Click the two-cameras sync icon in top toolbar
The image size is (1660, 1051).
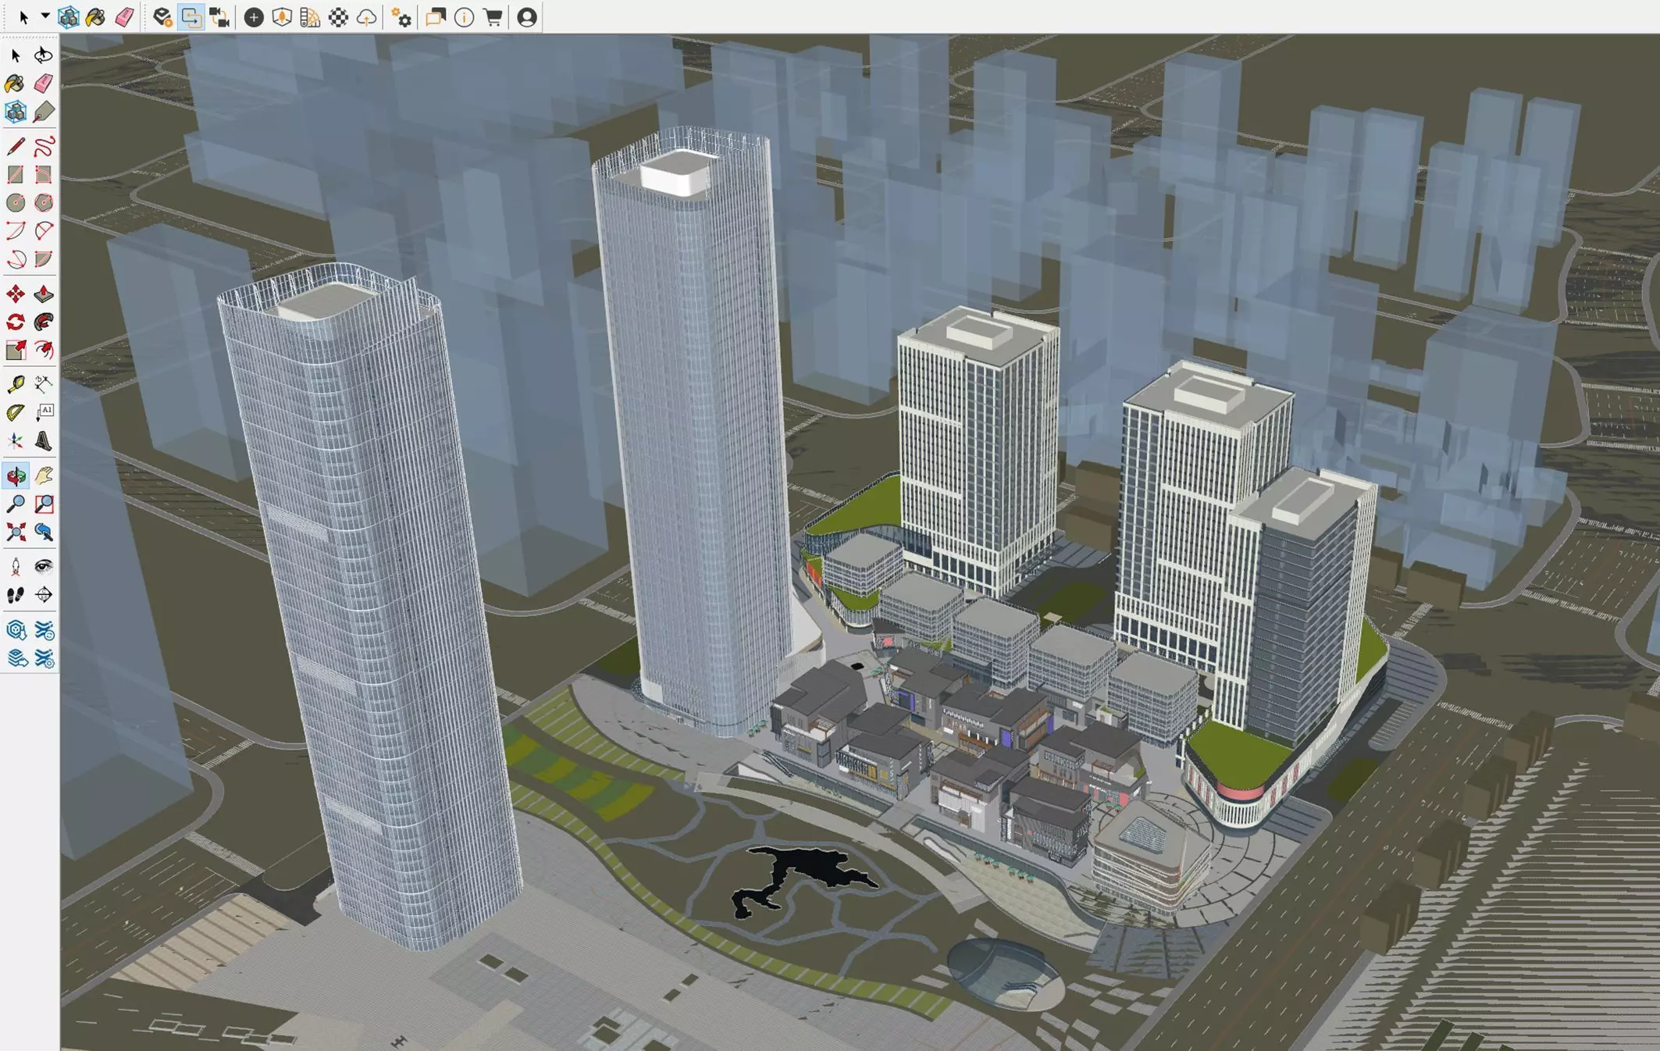coord(220,17)
